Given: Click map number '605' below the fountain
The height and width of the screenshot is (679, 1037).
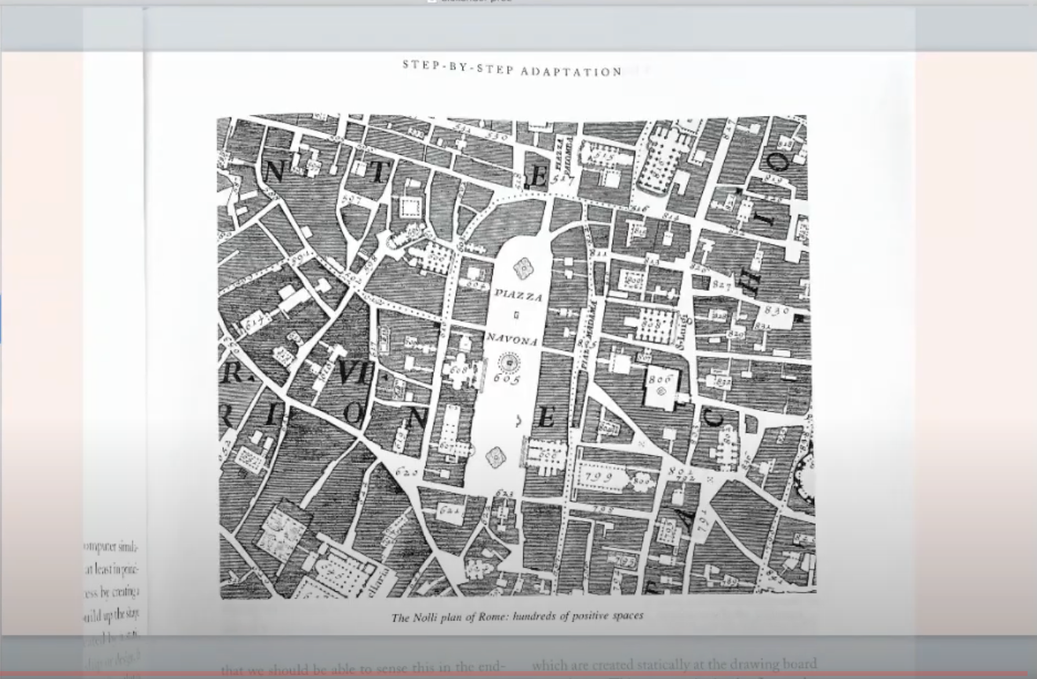Looking at the screenshot, I should [x=507, y=379].
